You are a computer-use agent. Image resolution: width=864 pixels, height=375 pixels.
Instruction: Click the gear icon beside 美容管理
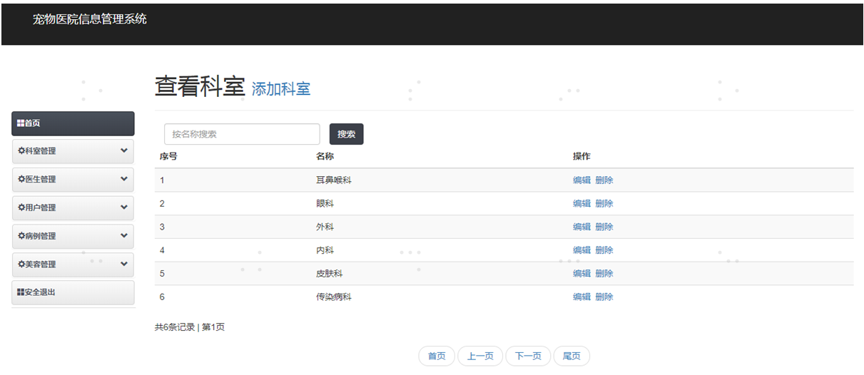(x=21, y=264)
